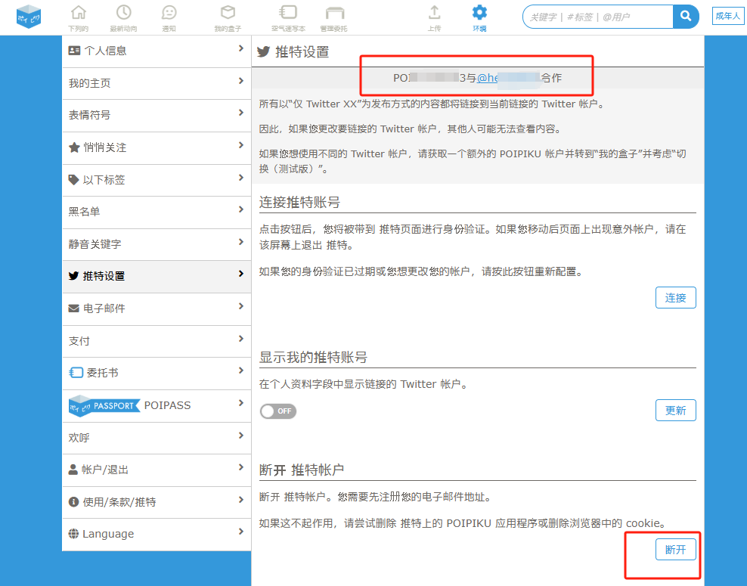Expand the 帐户/退出 row chevron
This screenshot has width=747, height=586.
coord(241,467)
